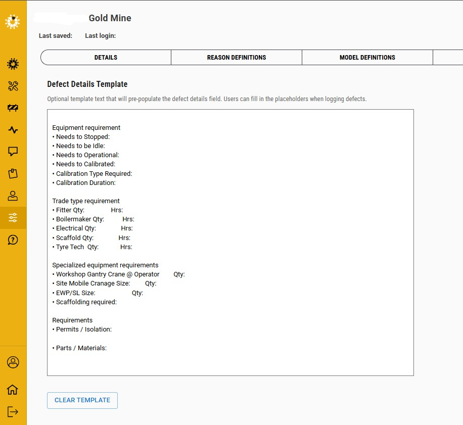Click the 'Boilermaker Qty:' text

pos(80,219)
